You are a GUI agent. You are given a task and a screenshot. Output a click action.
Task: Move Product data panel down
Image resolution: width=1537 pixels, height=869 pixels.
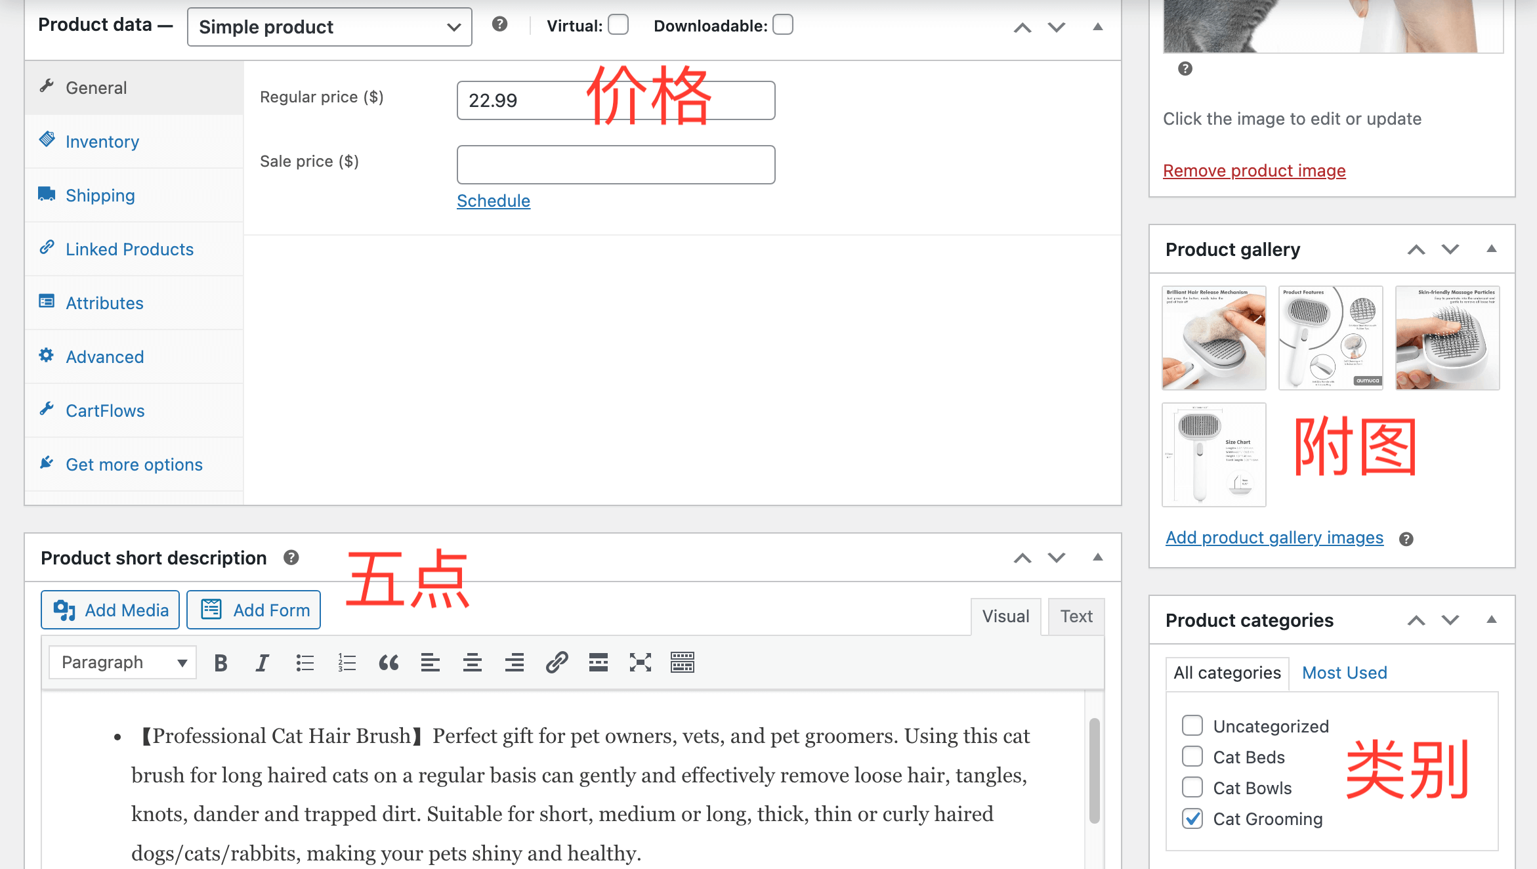tap(1057, 28)
